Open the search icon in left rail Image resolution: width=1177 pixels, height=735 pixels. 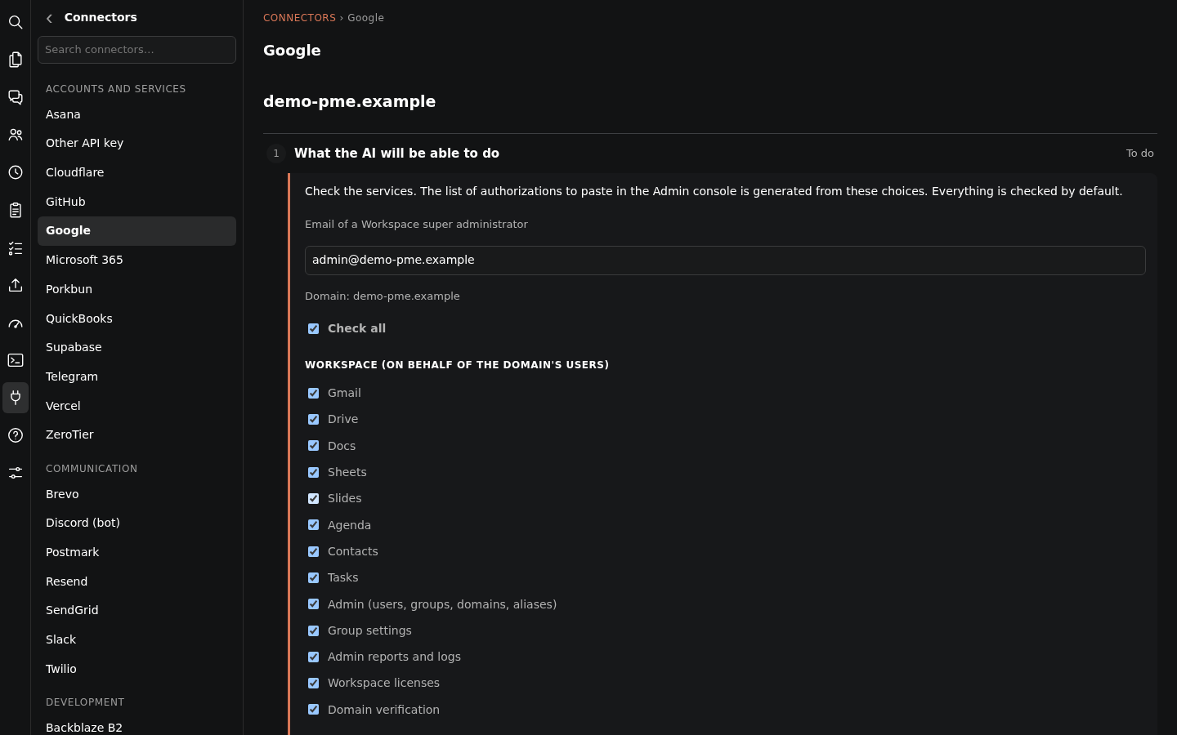(x=16, y=22)
